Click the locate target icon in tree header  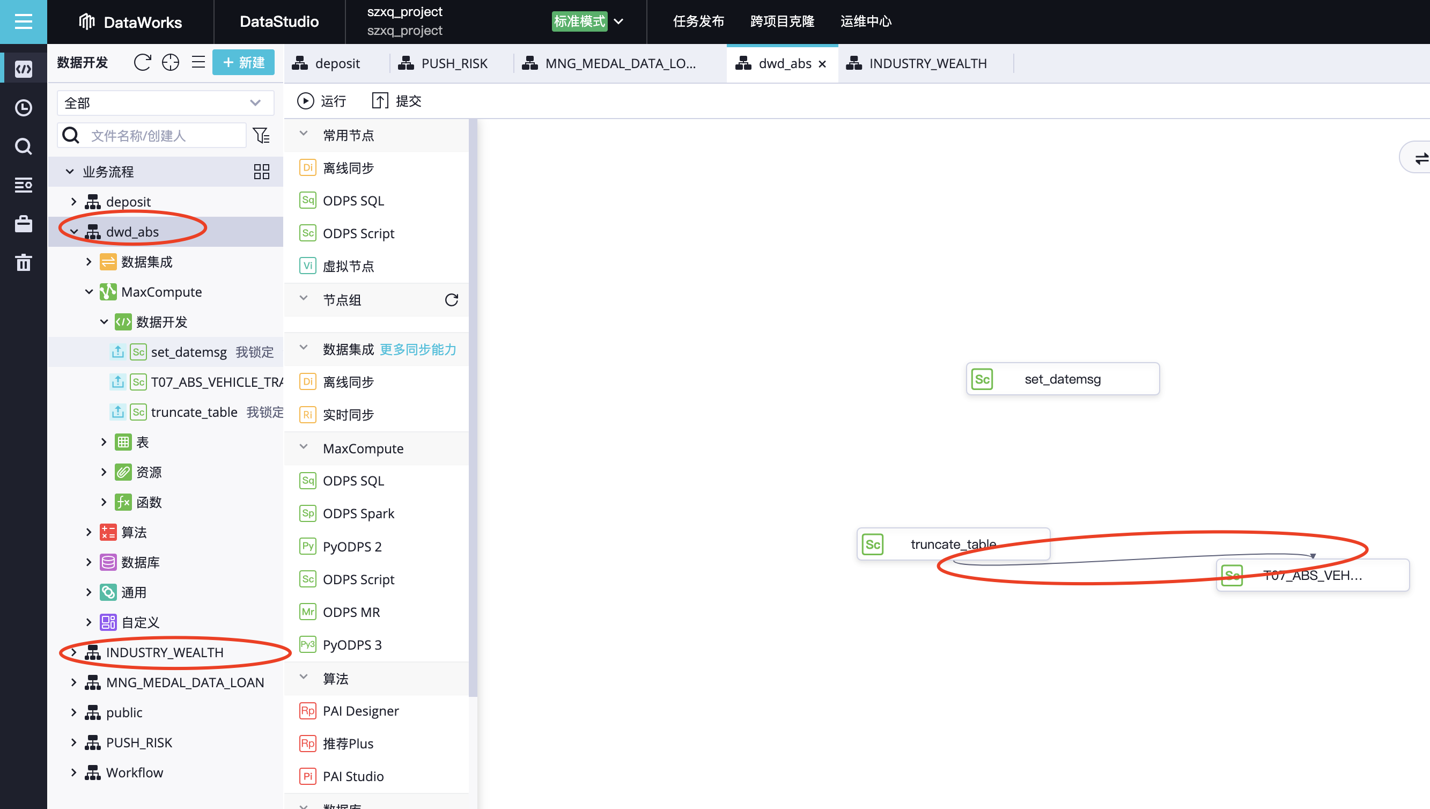pyautogui.click(x=171, y=62)
